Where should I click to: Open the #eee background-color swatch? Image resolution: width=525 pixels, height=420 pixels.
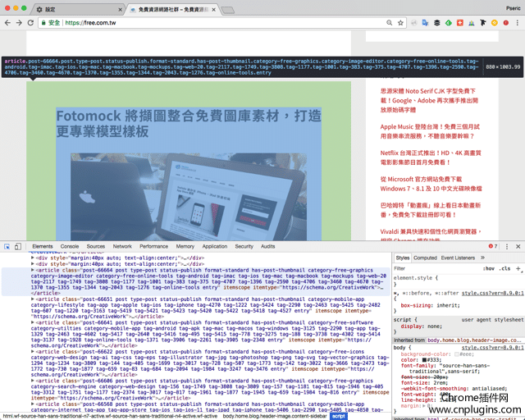pyautogui.click(x=457, y=354)
